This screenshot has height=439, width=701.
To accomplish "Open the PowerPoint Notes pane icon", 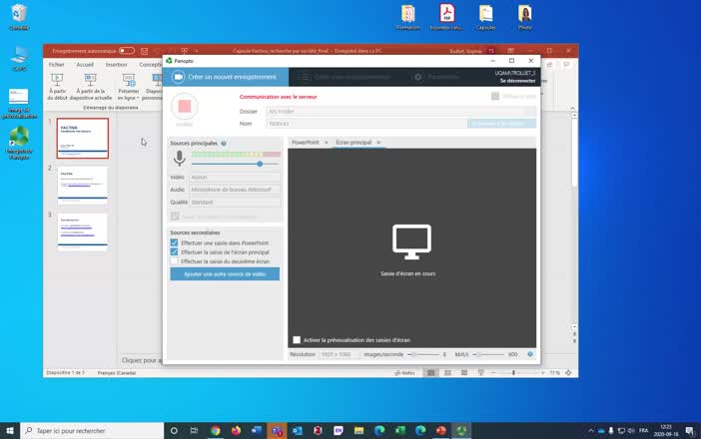I will (405, 372).
